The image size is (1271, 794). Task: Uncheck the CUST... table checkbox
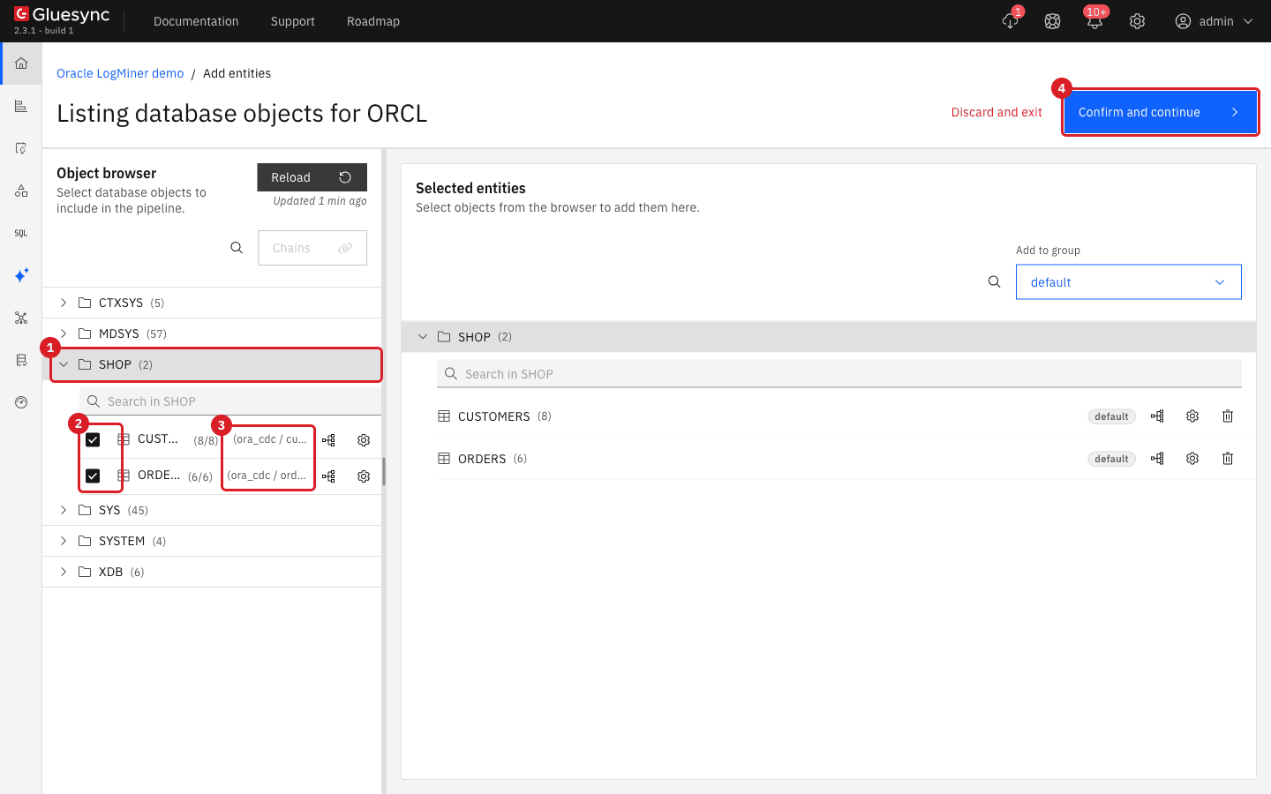tap(93, 440)
